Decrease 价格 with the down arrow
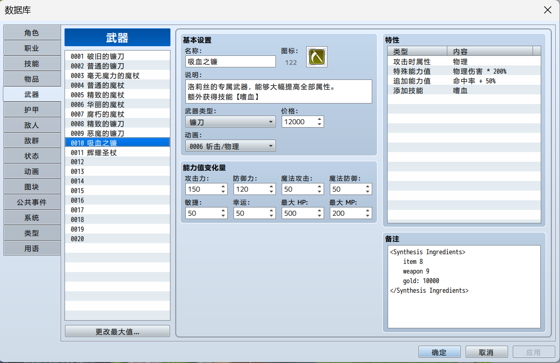560x363 pixels. [320, 125]
